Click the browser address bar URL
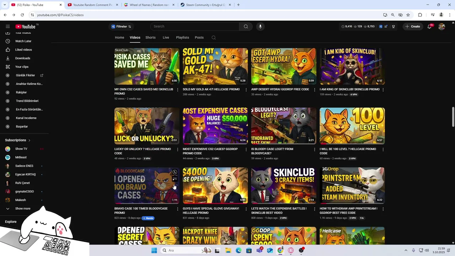This screenshot has width=455, height=256. (60, 15)
